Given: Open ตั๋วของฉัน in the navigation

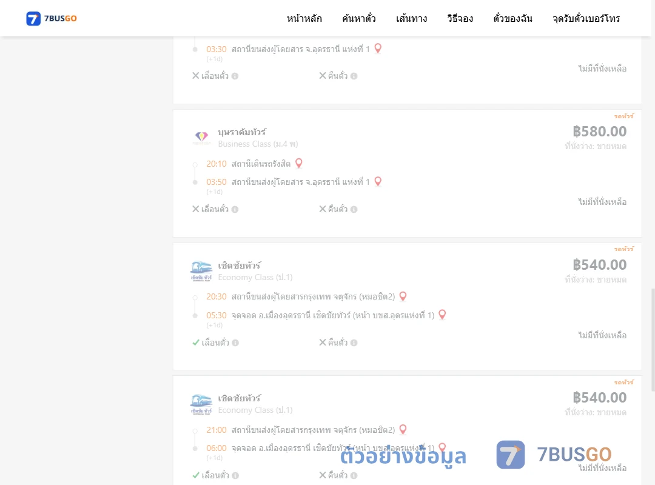Looking at the screenshot, I should pyautogui.click(x=512, y=18).
